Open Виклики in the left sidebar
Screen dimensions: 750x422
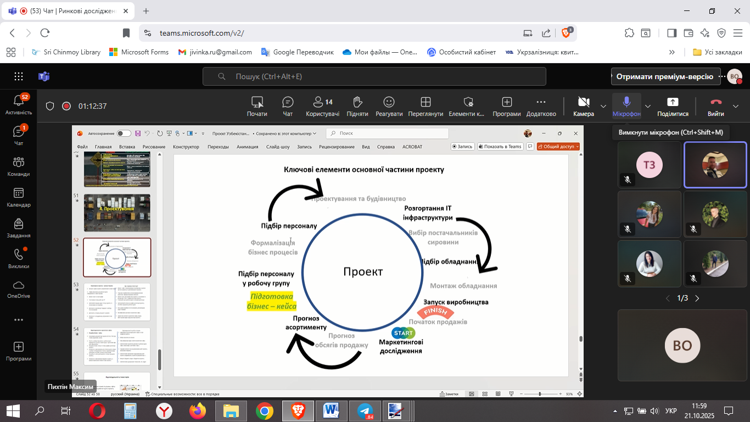tap(19, 259)
